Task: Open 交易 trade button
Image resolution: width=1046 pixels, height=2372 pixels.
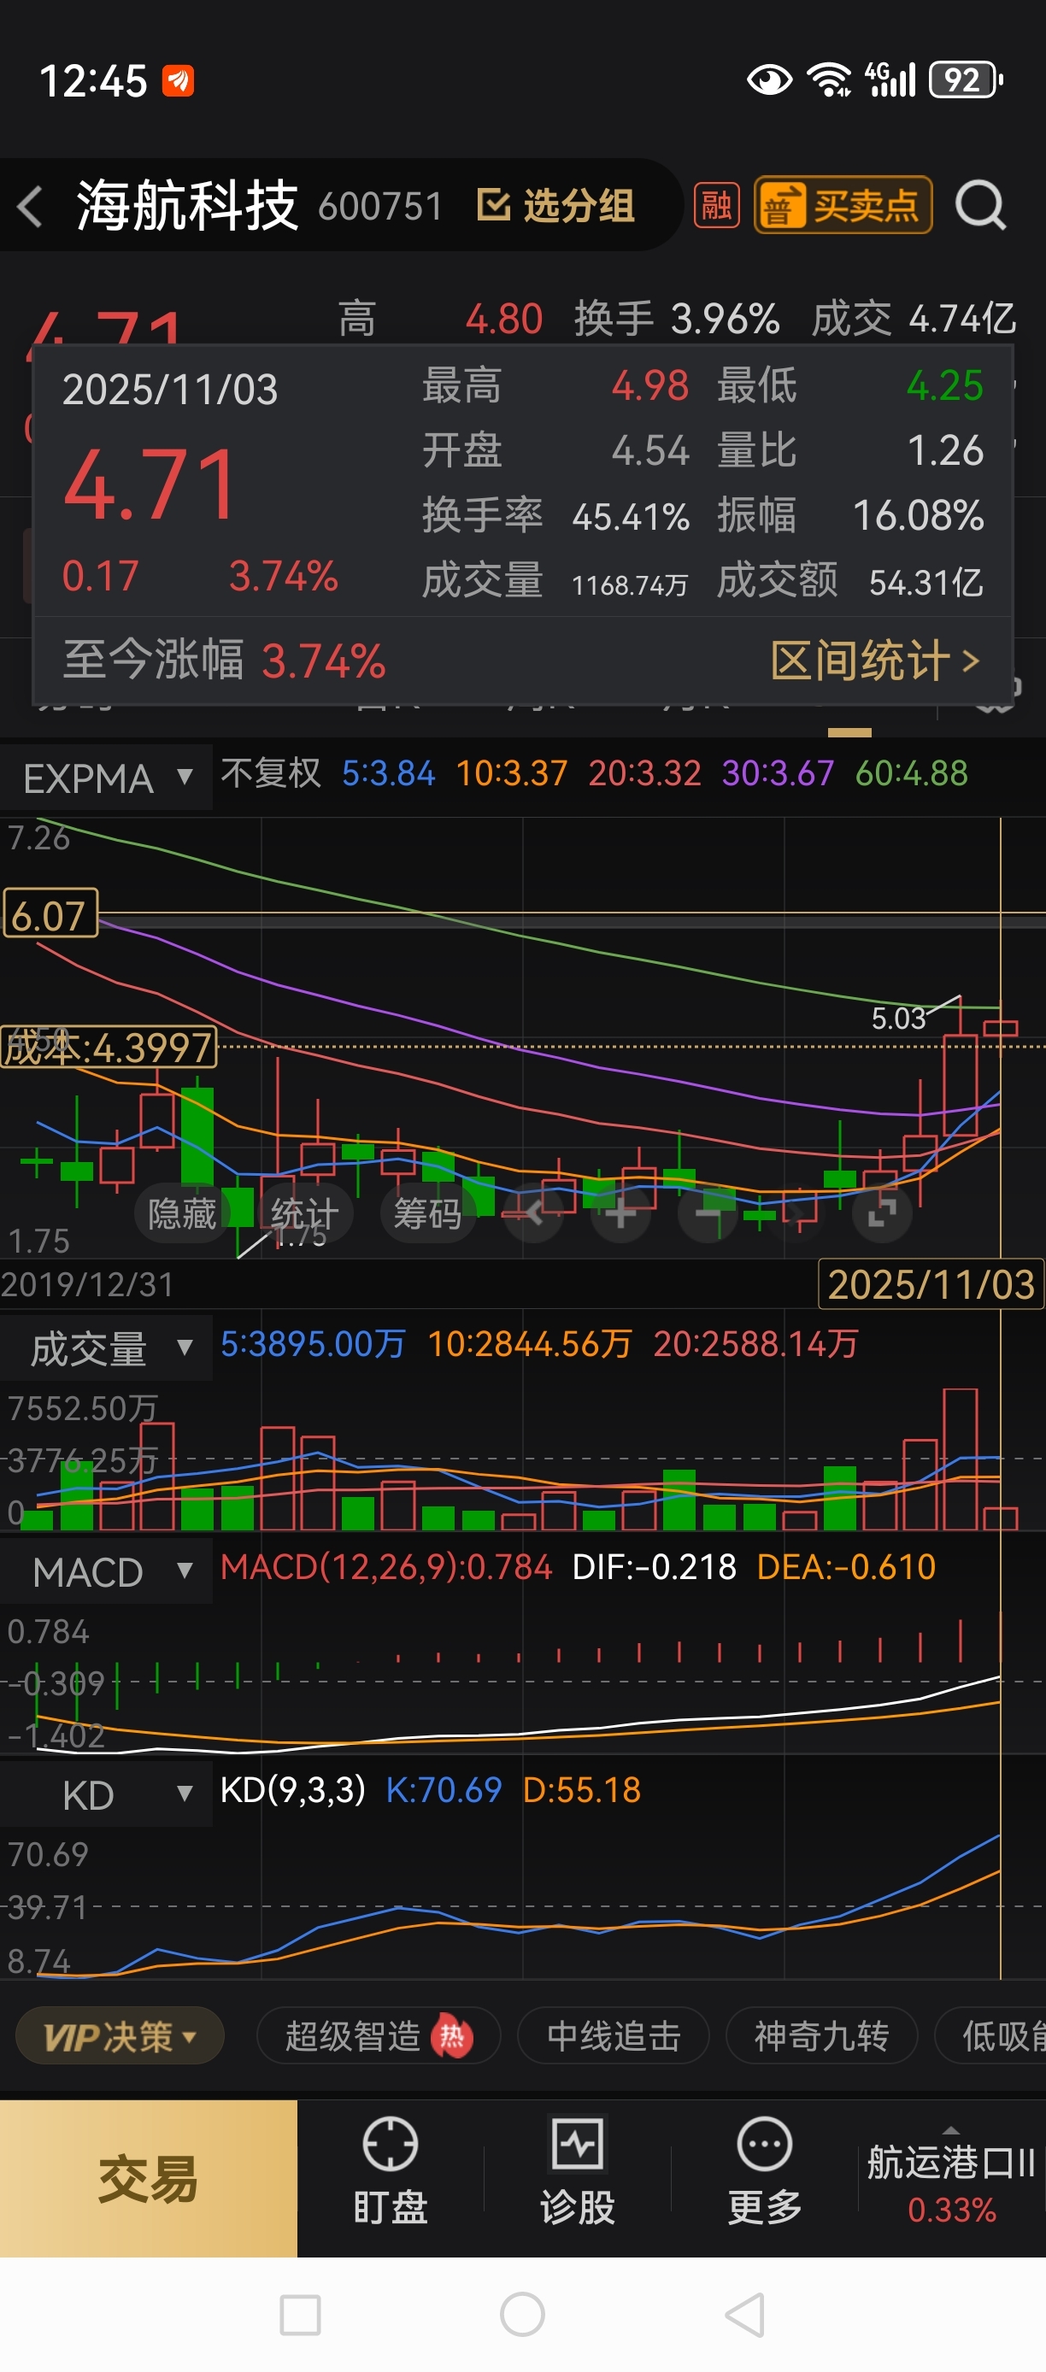Action: (x=148, y=2178)
